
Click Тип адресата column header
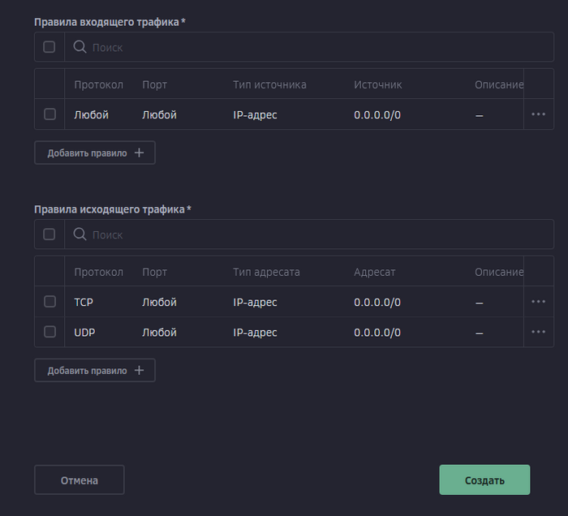(266, 272)
